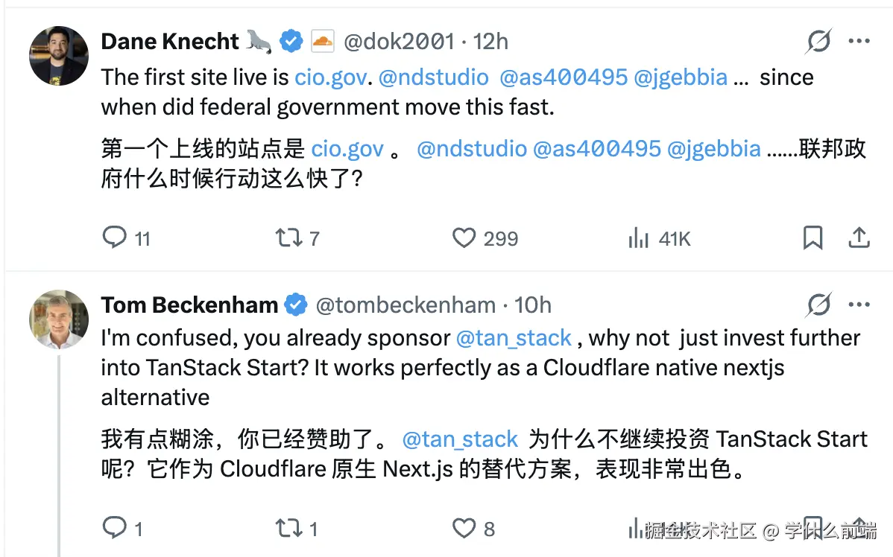
Task: Click the Cloudflare affiliation badge
Action: 322,42
